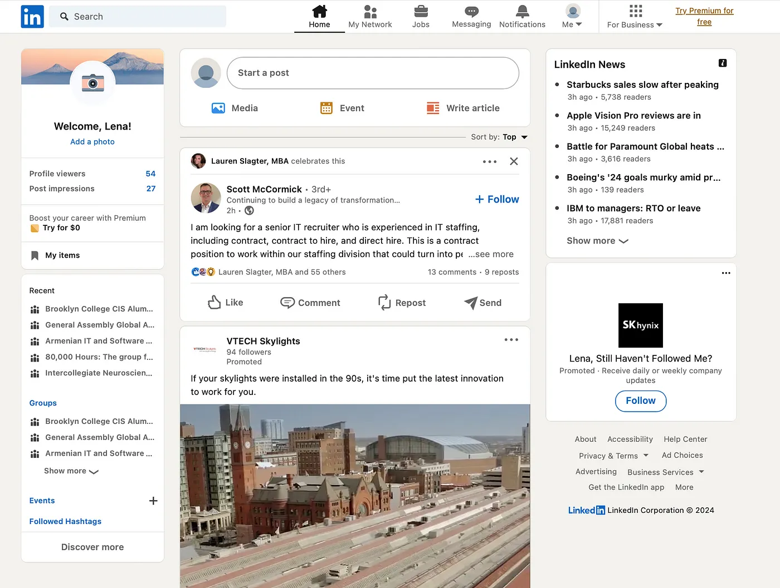Click Try Premium for free link

click(704, 16)
